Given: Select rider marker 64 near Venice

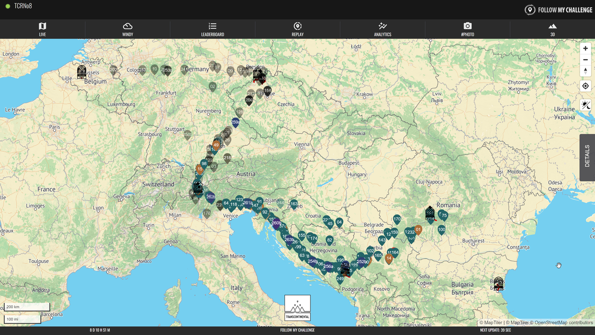Looking at the screenshot, I should tap(226, 204).
